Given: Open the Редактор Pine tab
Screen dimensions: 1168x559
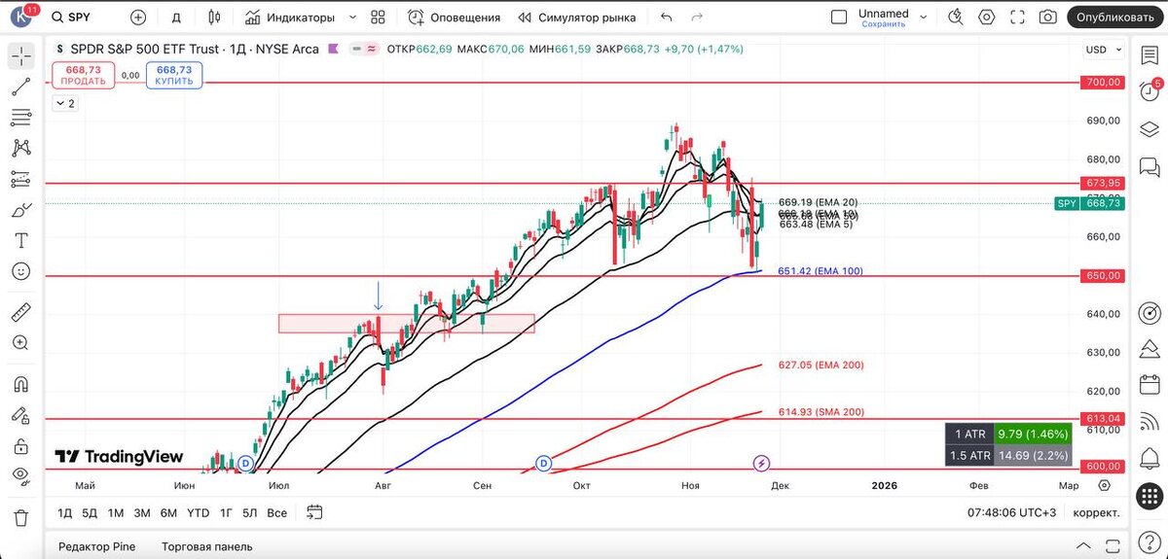Looking at the screenshot, I should pyautogui.click(x=96, y=546).
